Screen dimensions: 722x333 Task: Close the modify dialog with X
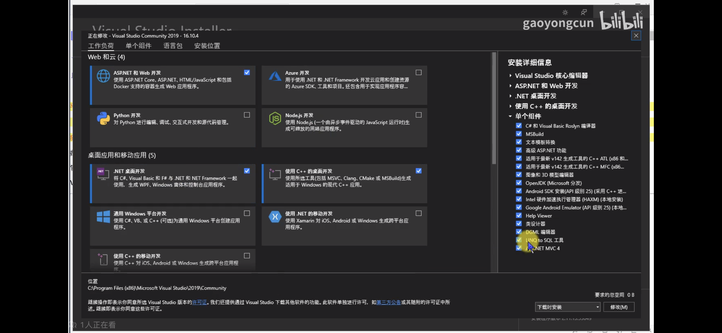[636, 36]
